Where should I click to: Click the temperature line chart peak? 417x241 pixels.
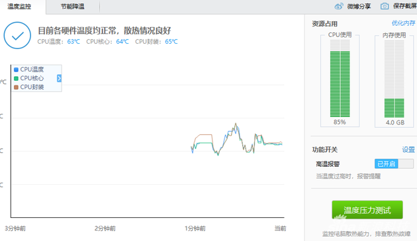pyautogui.click(x=236, y=124)
